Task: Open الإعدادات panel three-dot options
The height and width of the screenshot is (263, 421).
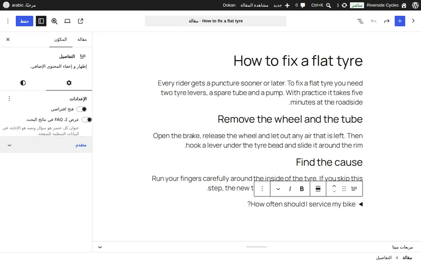Action: [9, 99]
